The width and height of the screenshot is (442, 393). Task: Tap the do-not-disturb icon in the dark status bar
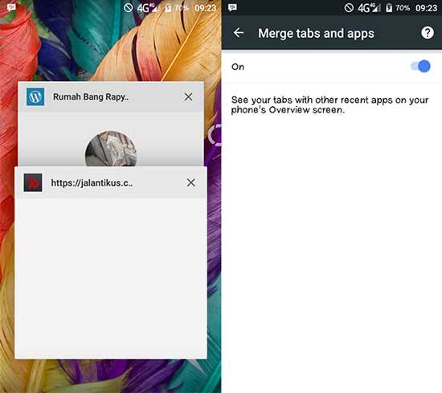click(349, 7)
